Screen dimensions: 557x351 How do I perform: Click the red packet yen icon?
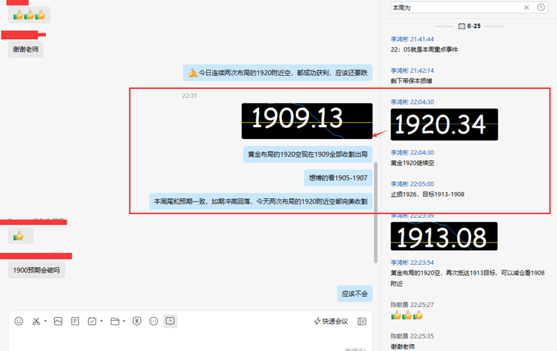point(136,321)
